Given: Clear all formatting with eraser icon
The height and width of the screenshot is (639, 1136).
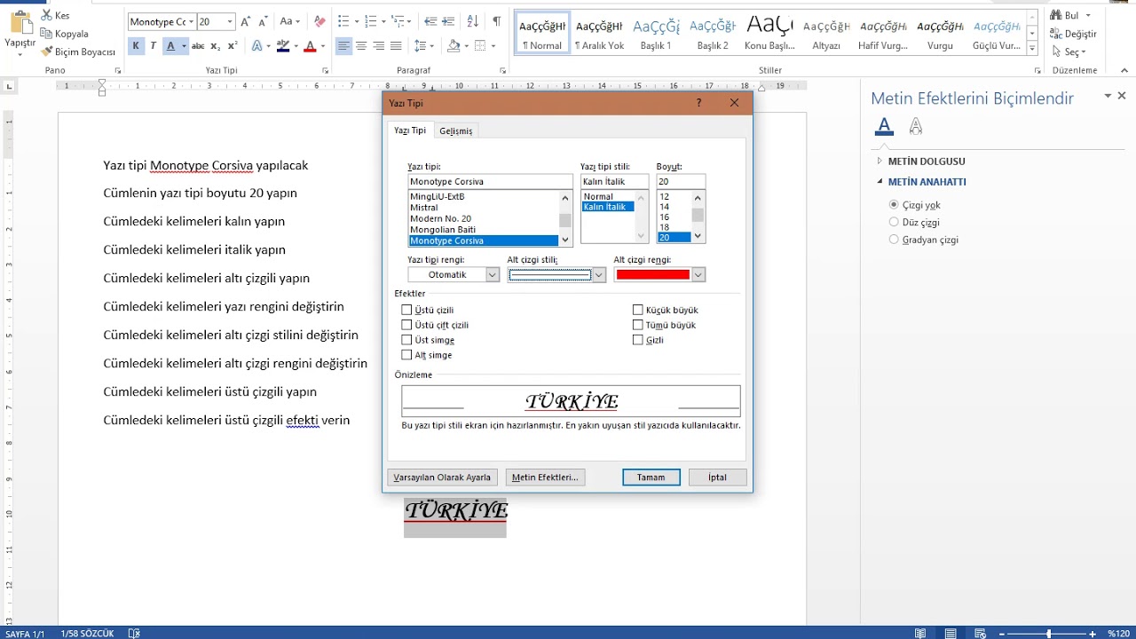Looking at the screenshot, I should pyautogui.click(x=319, y=21).
